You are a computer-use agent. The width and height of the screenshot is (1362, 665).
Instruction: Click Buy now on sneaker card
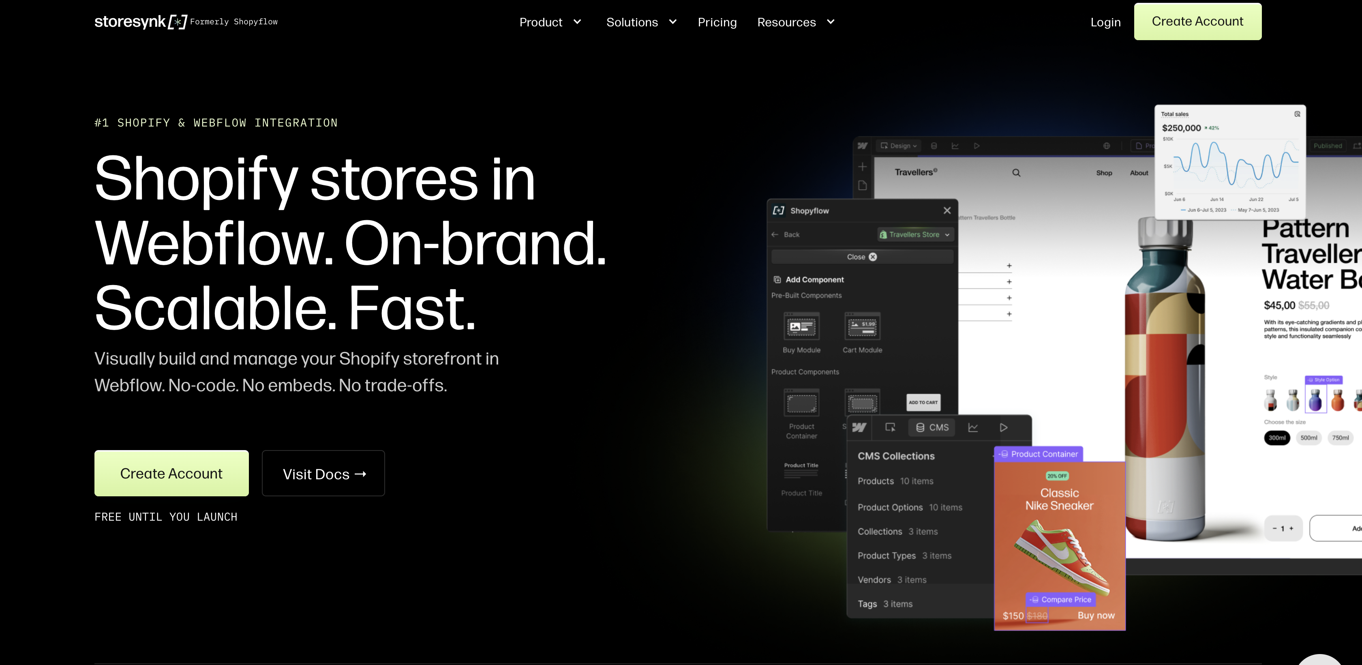[x=1096, y=615]
